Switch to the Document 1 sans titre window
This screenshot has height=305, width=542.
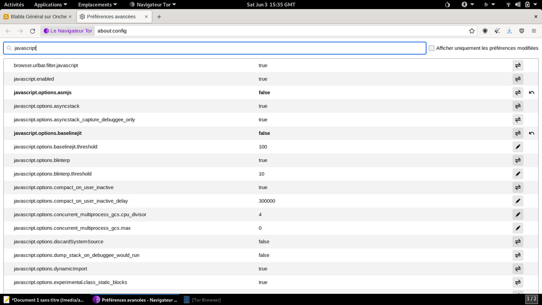click(x=44, y=300)
